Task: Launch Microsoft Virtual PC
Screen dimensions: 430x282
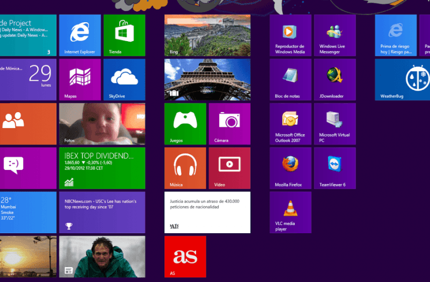Action: click(335, 124)
